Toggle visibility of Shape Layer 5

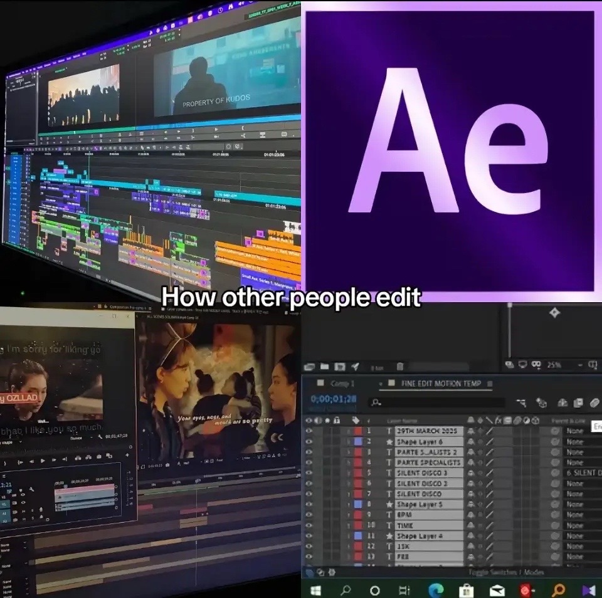[x=309, y=505]
